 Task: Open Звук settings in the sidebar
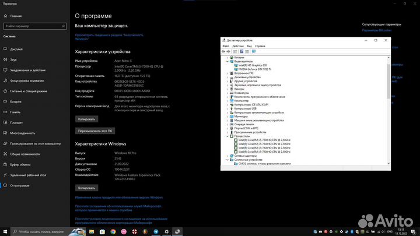coord(13,59)
